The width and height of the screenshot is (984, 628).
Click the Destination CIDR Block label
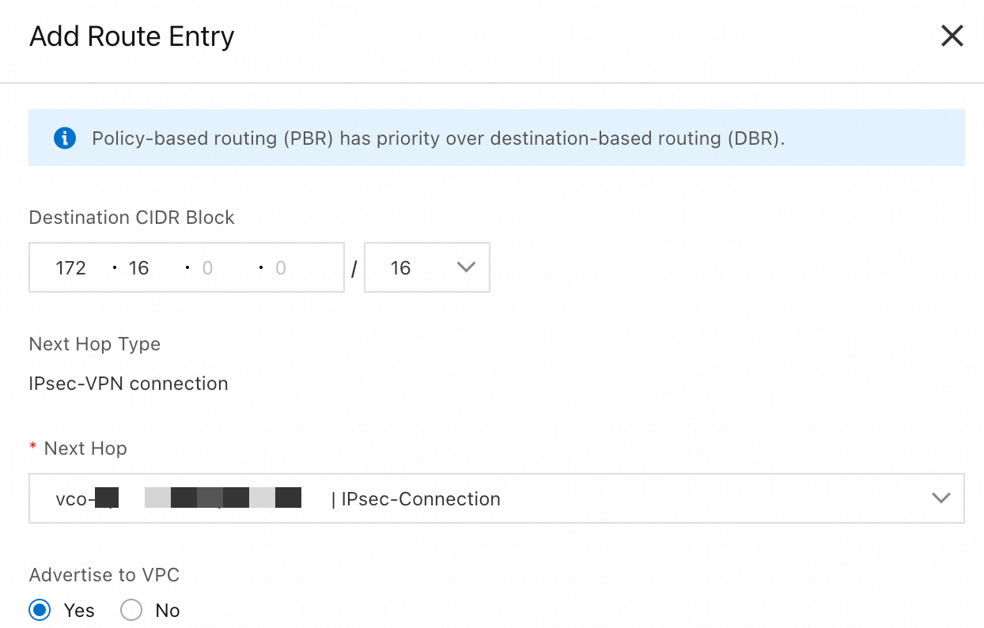point(131,218)
